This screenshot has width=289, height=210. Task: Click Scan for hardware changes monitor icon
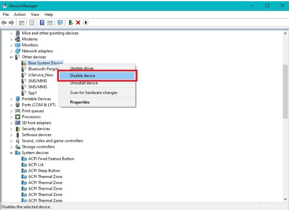click(x=60, y=23)
